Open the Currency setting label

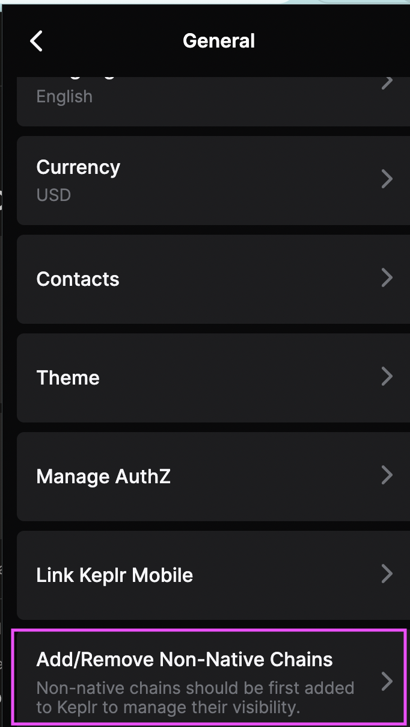tap(78, 167)
